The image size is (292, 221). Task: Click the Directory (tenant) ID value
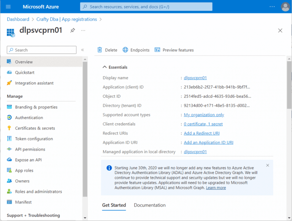click(217, 105)
